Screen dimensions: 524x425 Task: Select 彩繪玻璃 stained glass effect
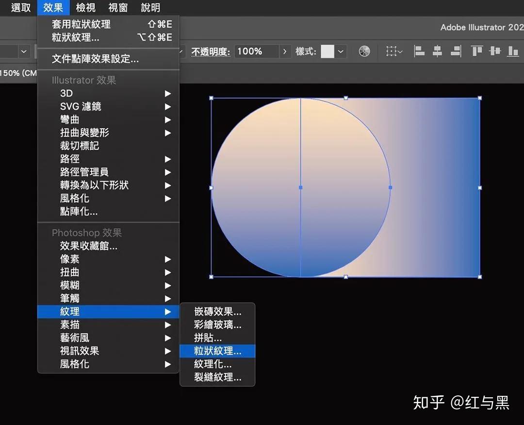(217, 324)
